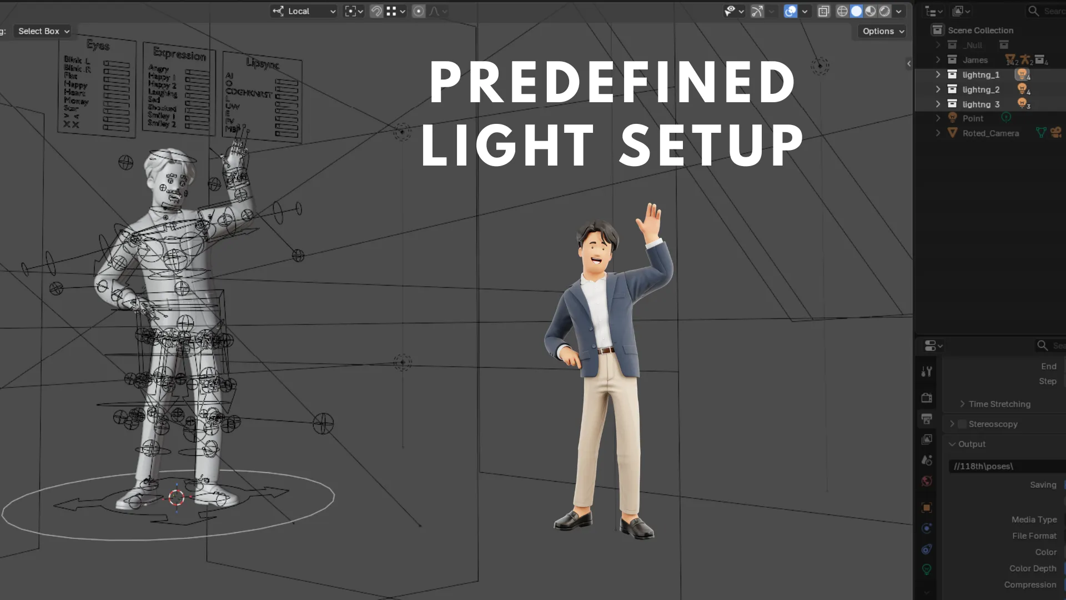The image size is (1066, 600).
Task: Select the lightng_1 collection name
Action: click(980, 75)
